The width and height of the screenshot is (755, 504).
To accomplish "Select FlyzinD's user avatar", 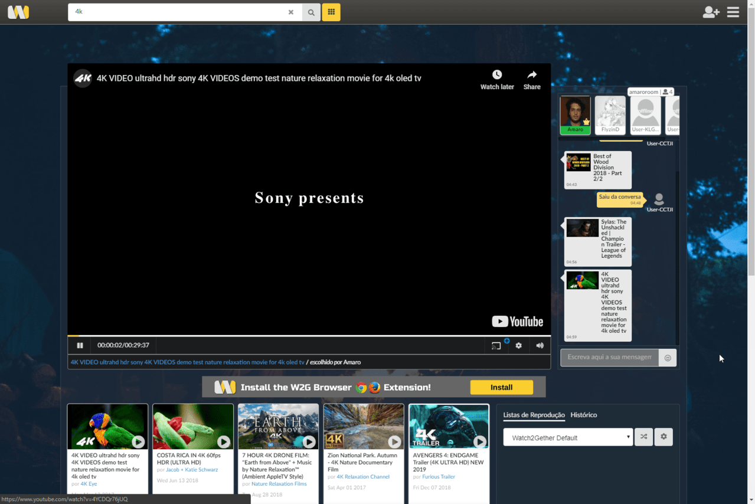I will 610,116.
